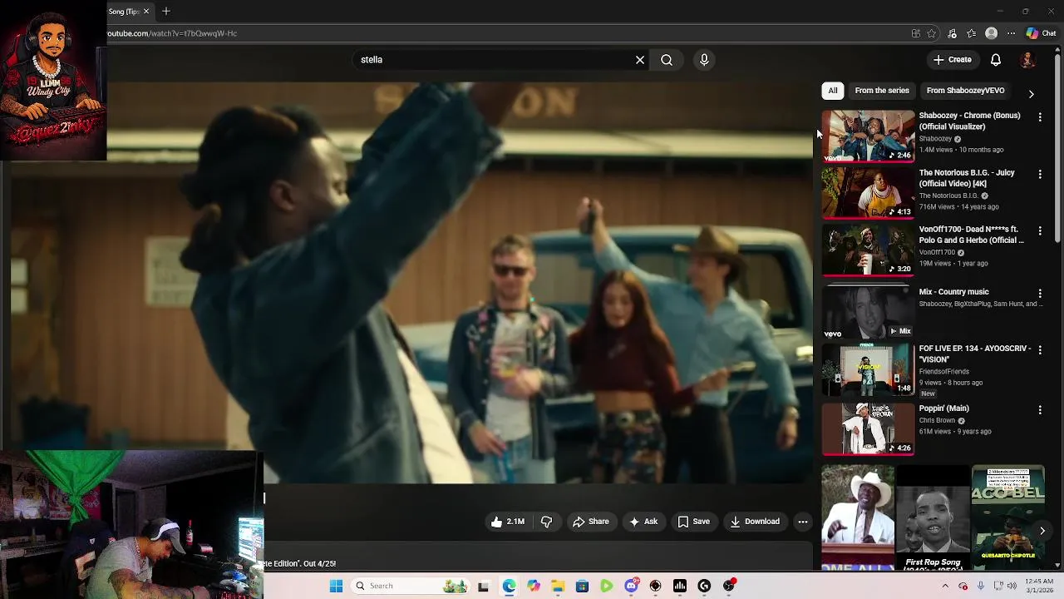Viewport: 1064px width, 599px height.
Task: Open options menu for FOR LIVE EP. 134
Action: [x=1040, y=350]
